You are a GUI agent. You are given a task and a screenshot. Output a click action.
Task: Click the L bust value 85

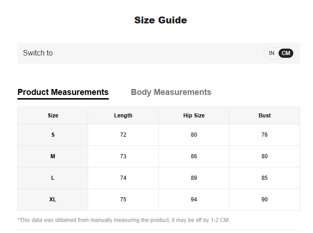[x=264, y=178]
